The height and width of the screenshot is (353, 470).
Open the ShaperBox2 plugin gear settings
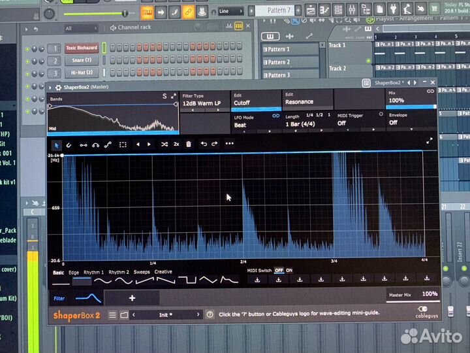click(x=59, y=88)
